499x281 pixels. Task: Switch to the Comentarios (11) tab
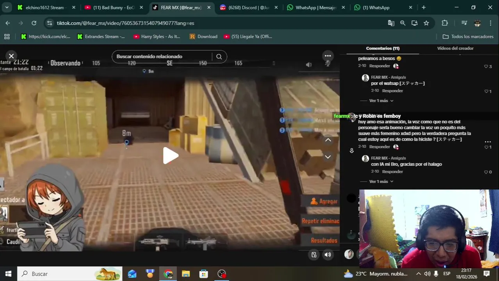(383, 48)
